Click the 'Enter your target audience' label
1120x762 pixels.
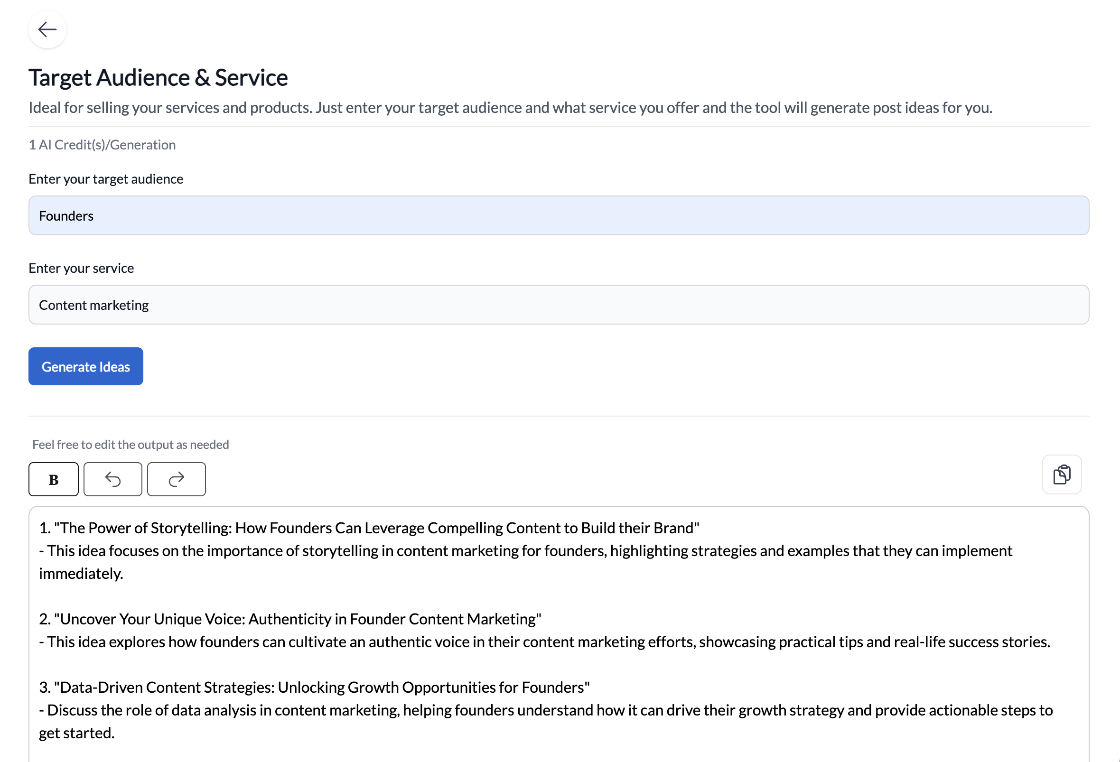pos(106,179)
